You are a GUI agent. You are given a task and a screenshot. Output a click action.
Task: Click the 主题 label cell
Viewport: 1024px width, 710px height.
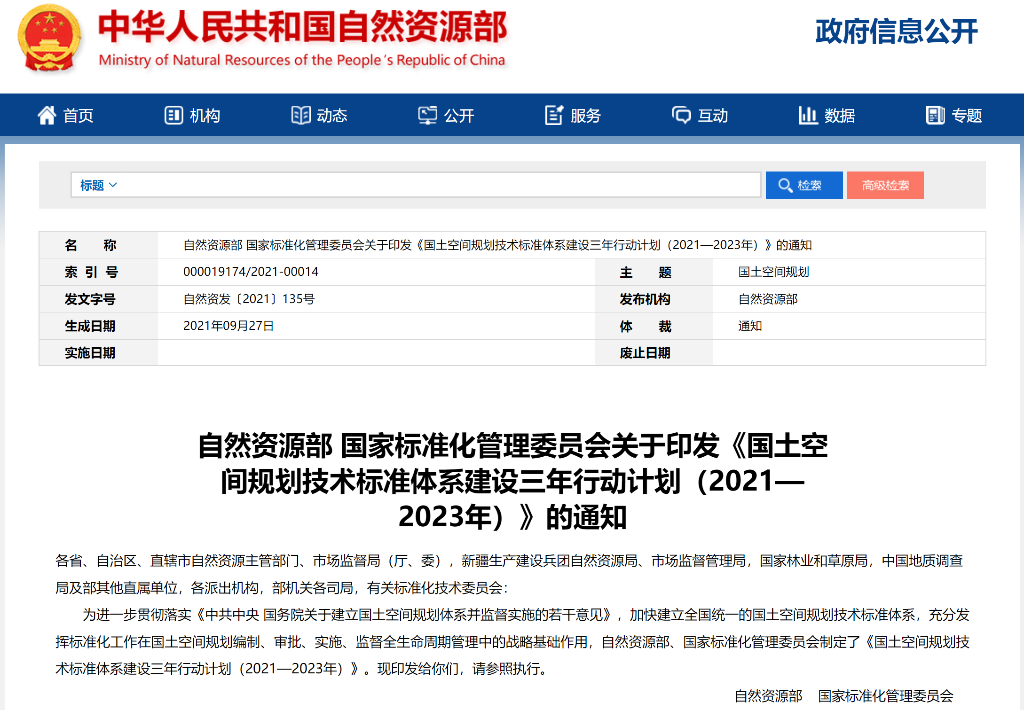click(x=654, y=272)
